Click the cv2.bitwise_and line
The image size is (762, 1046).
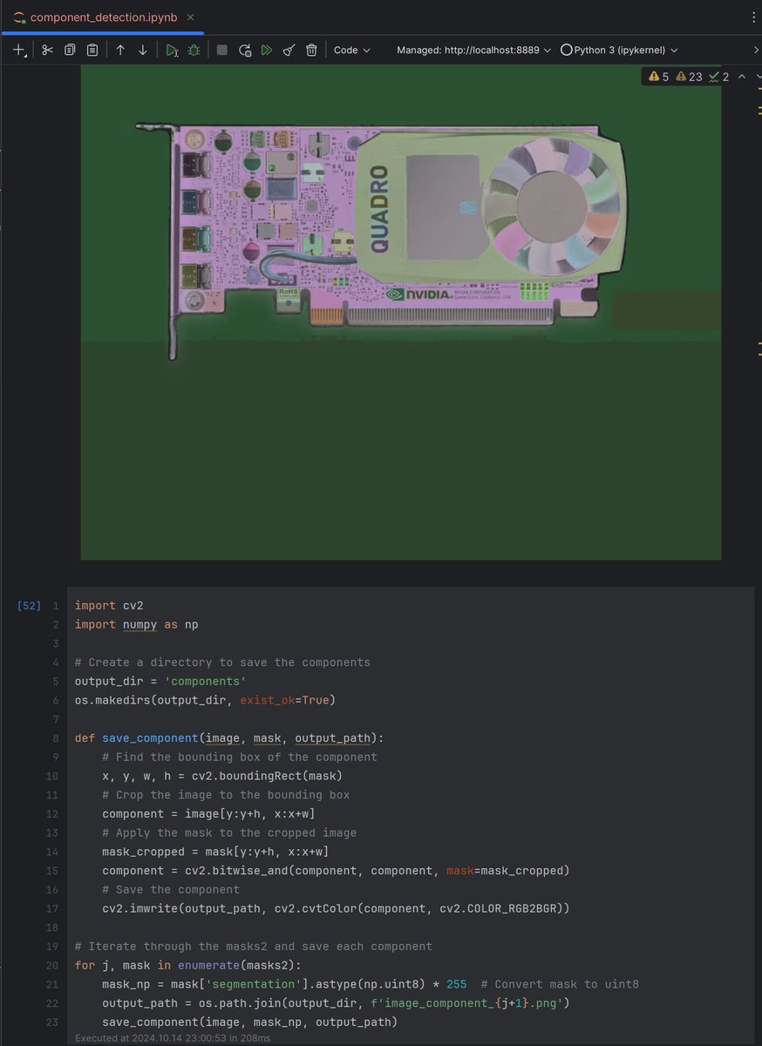(336, 871)
